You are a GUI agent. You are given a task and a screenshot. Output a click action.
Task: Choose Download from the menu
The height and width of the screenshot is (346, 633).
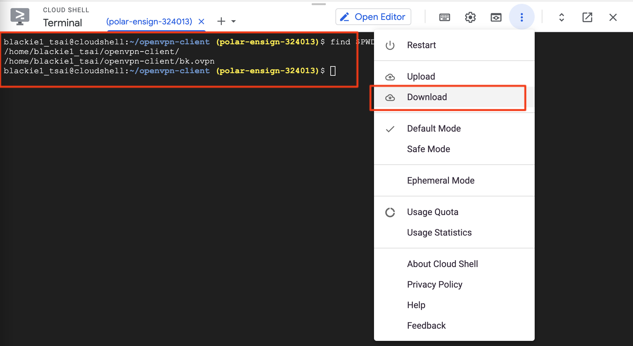pos(427,97)
